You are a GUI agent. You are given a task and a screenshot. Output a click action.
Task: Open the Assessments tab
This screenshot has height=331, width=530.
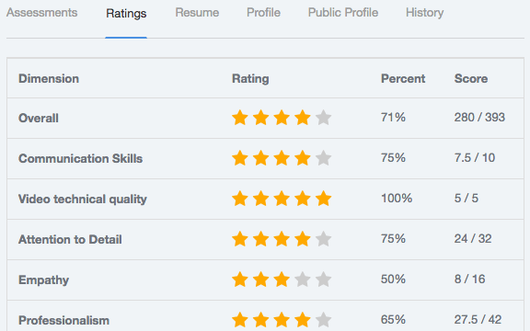42,13
